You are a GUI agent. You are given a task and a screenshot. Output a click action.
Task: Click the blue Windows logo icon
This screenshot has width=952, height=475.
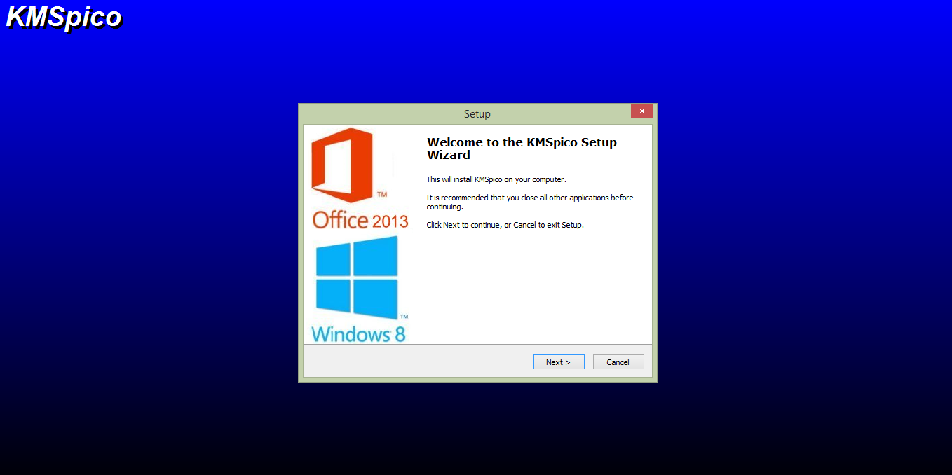[x=357, y=277]
